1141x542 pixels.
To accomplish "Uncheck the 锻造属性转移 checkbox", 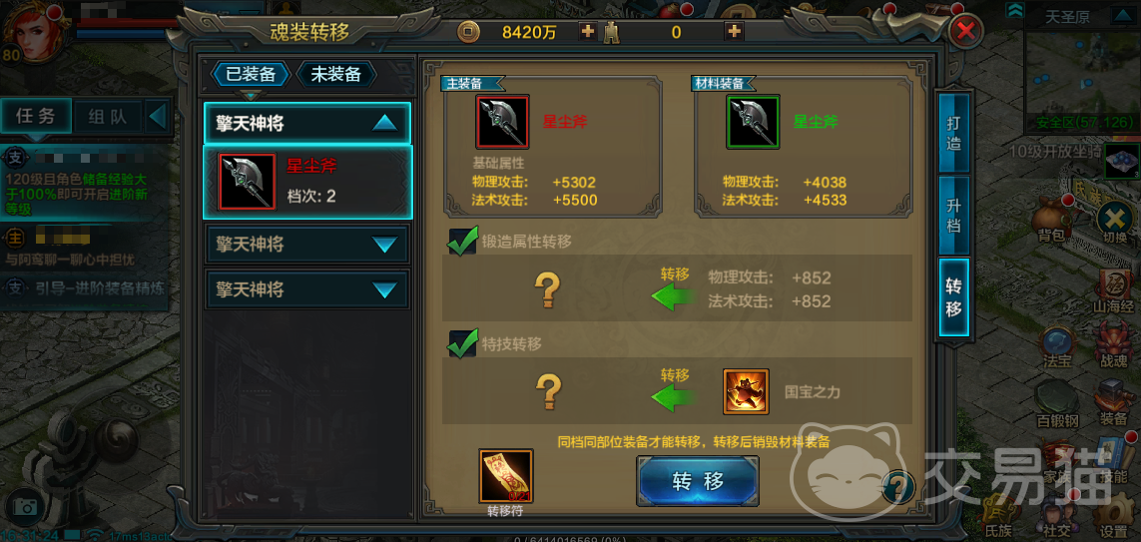I will point(463,241).
